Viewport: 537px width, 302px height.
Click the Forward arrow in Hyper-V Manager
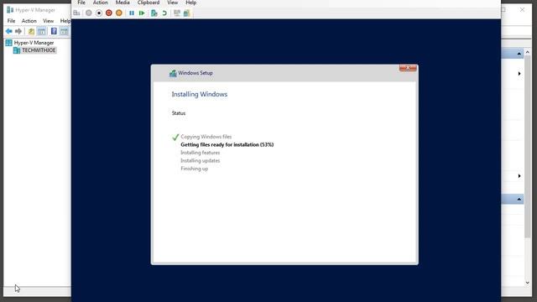point(18,32)
